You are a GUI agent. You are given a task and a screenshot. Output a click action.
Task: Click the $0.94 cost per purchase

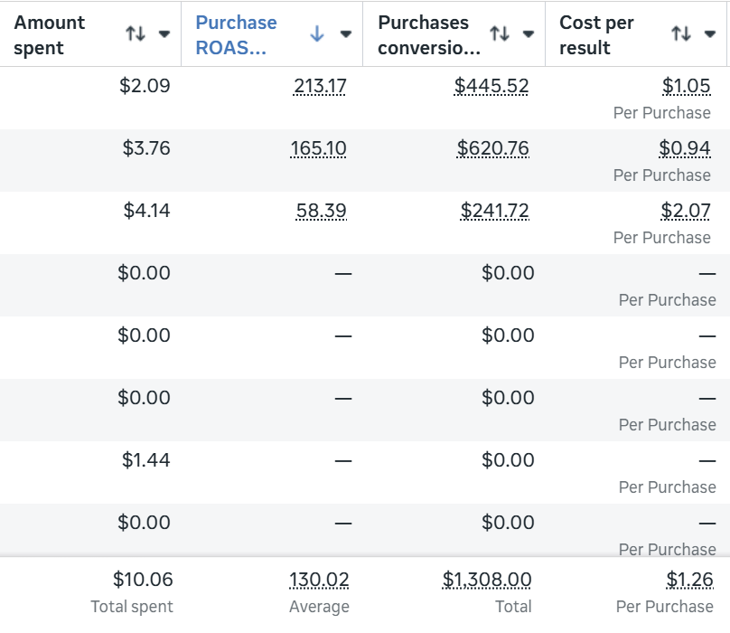point(685,148)
